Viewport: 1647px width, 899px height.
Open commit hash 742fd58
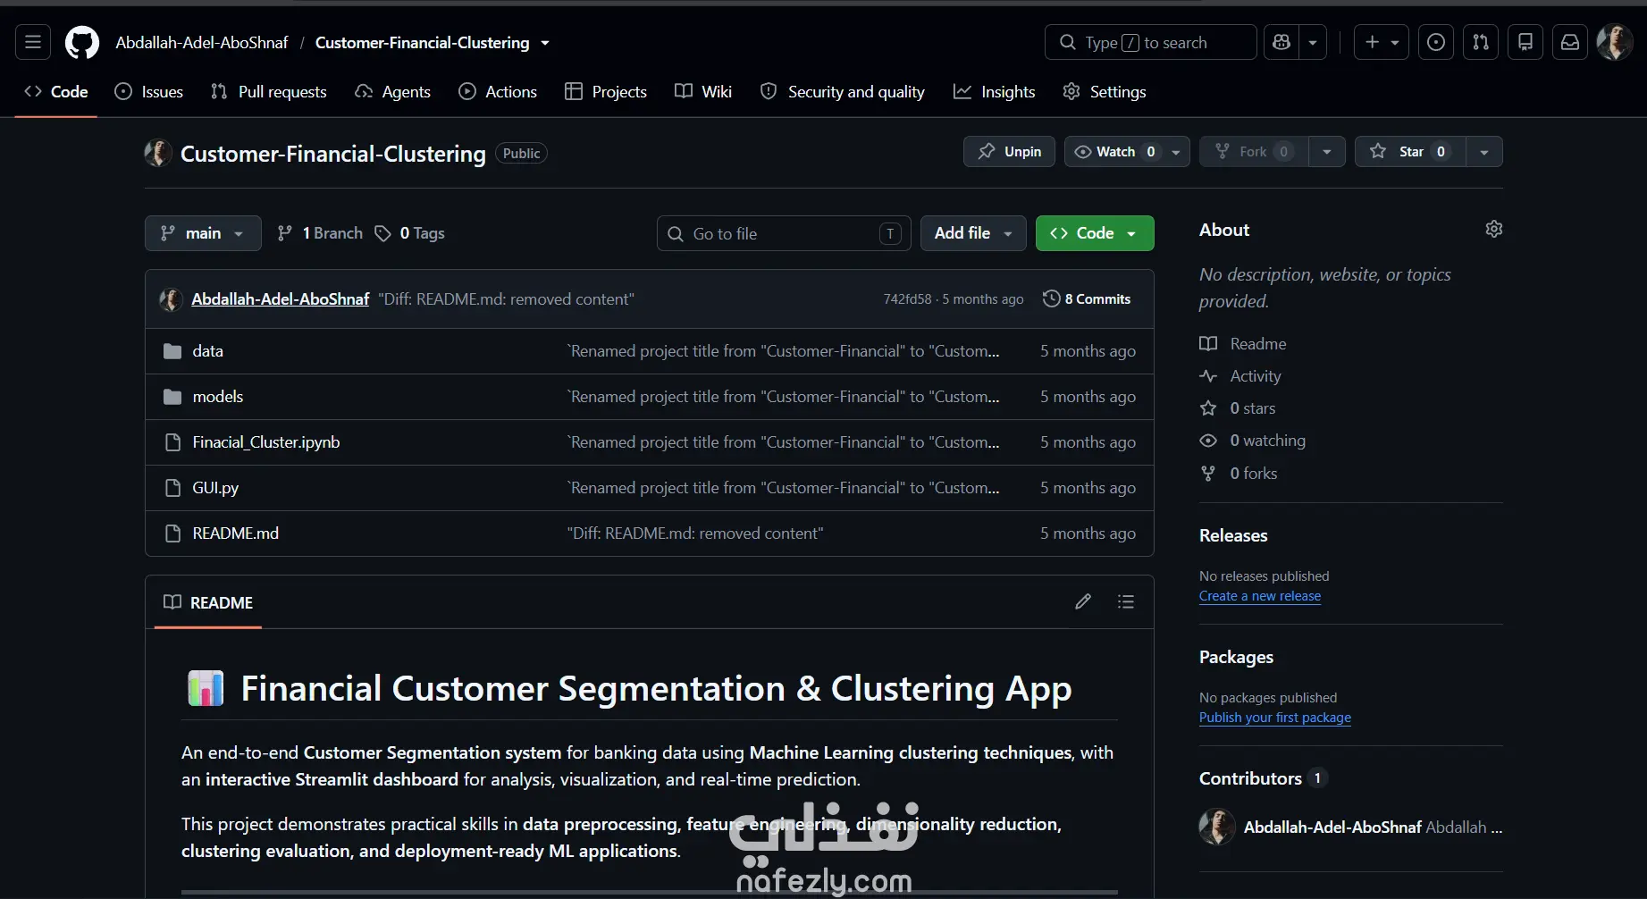907,299
